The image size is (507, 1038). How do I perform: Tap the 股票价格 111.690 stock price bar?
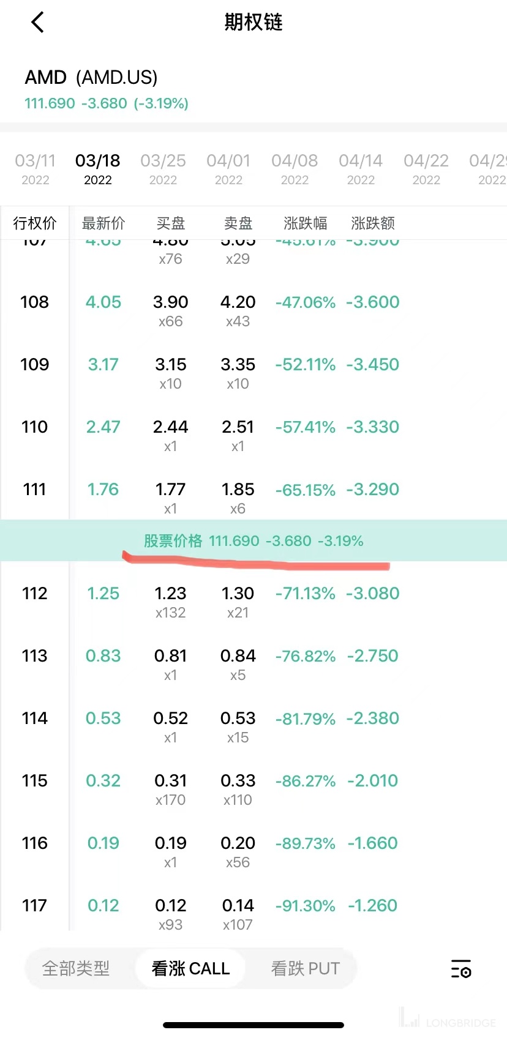tap(254, 541)
